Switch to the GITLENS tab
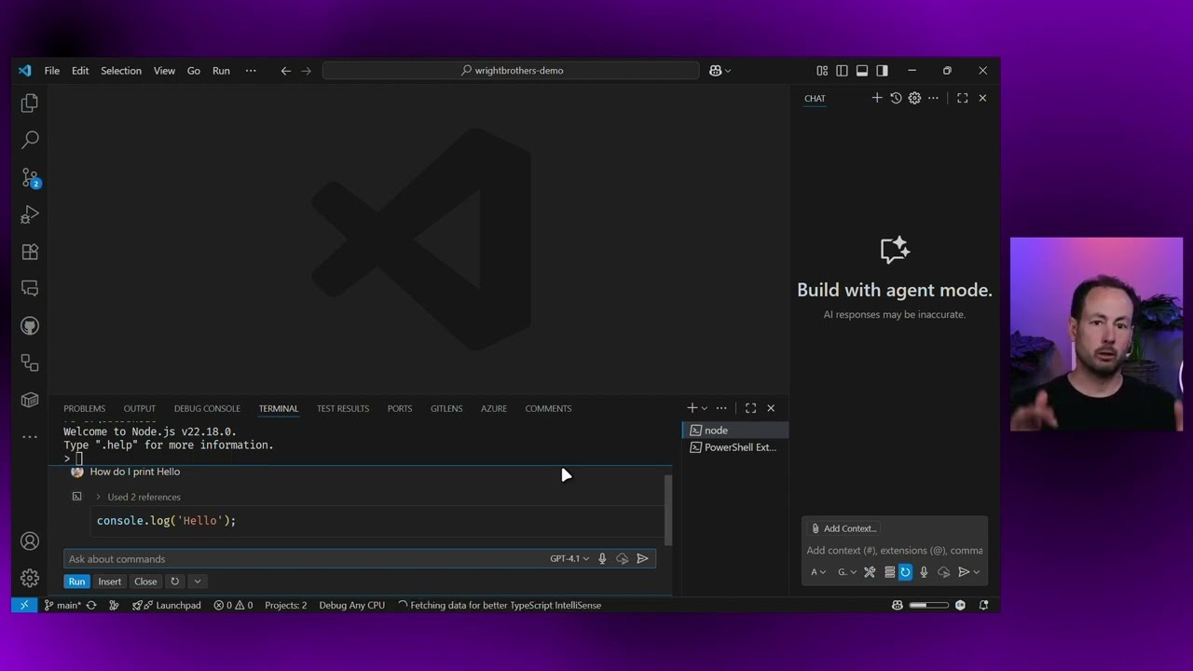 pos(446,408)
